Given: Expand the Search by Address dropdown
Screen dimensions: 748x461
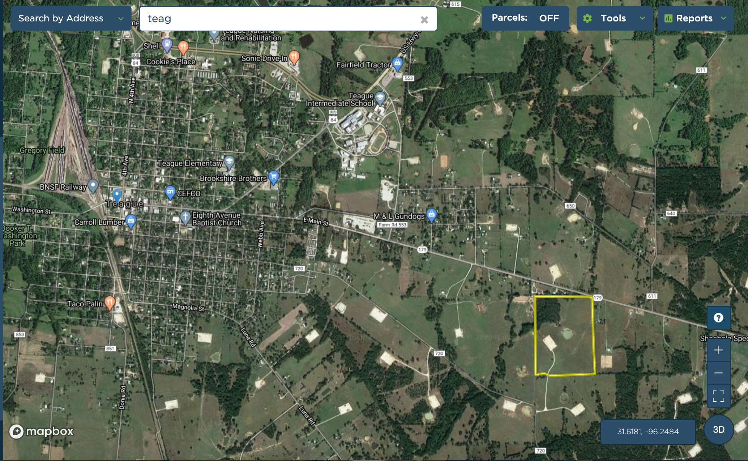Looking at the screenshot, I should point(71,18).
